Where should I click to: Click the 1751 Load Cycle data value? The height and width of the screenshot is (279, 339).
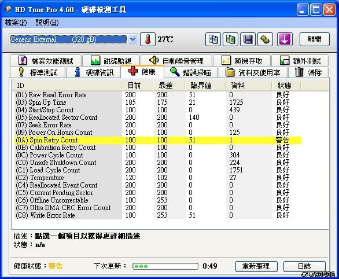coord(236,170)
